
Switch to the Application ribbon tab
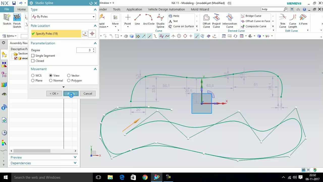click(134, 9)
